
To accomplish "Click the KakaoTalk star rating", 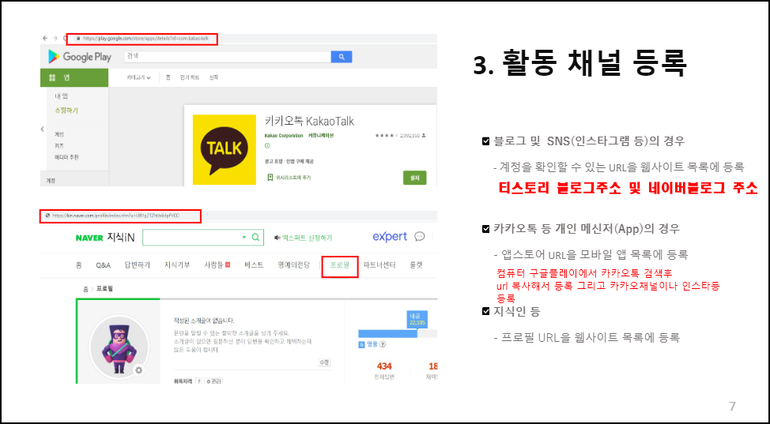I will pyautogui.click(x=385, y=136).
